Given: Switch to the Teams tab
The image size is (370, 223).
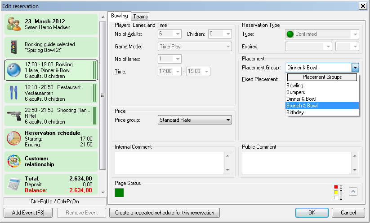Looking at the screenshot, I should coord(140,17).
